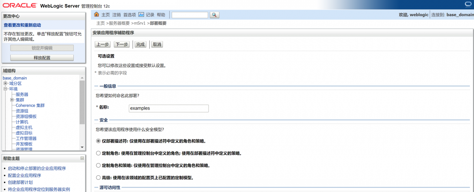Open help link 将企业应用程序定位到服务器实例
This screenshot has width=474, height=192.
[39, 189]
